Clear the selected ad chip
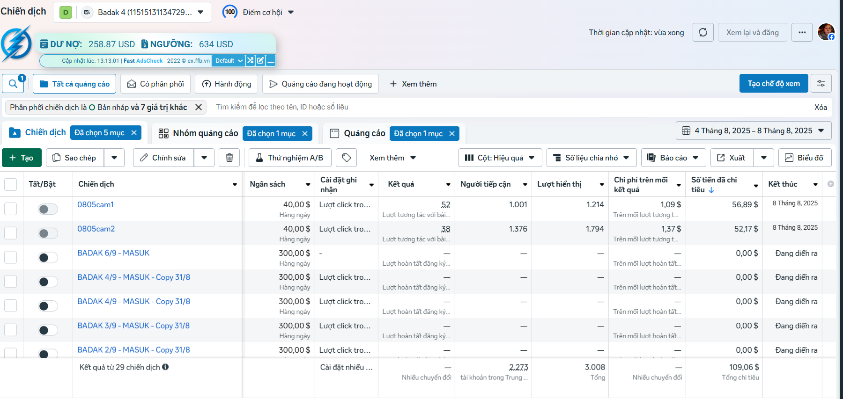 (452, 134)
